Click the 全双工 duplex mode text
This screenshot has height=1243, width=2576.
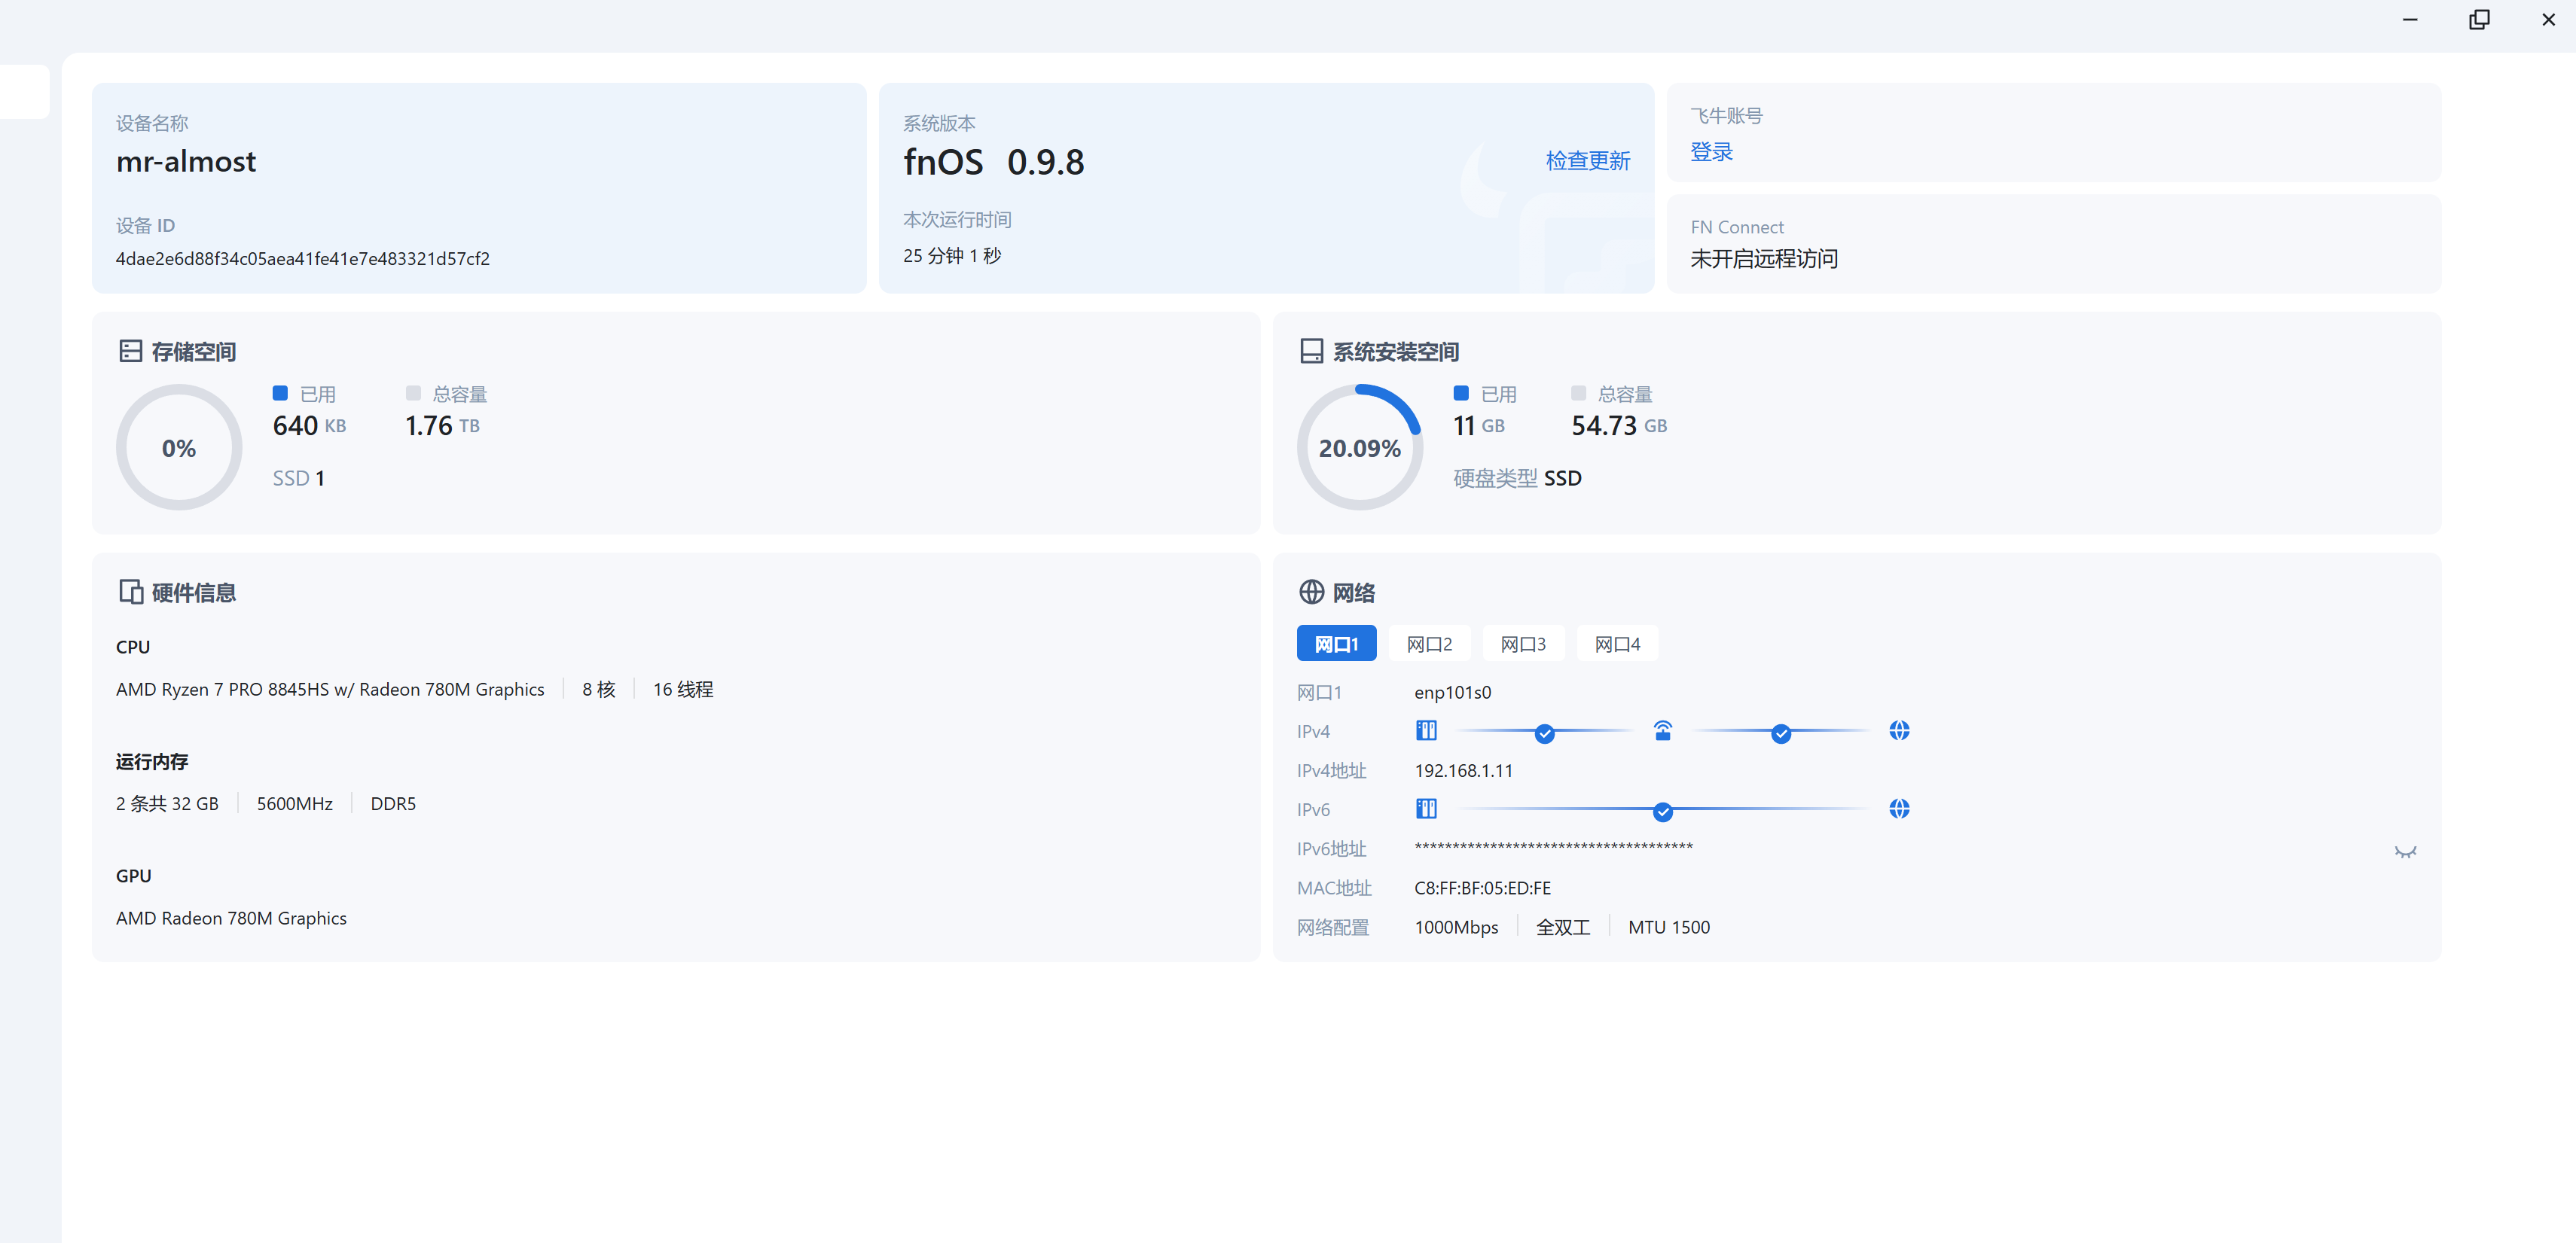coord(1563,928)
